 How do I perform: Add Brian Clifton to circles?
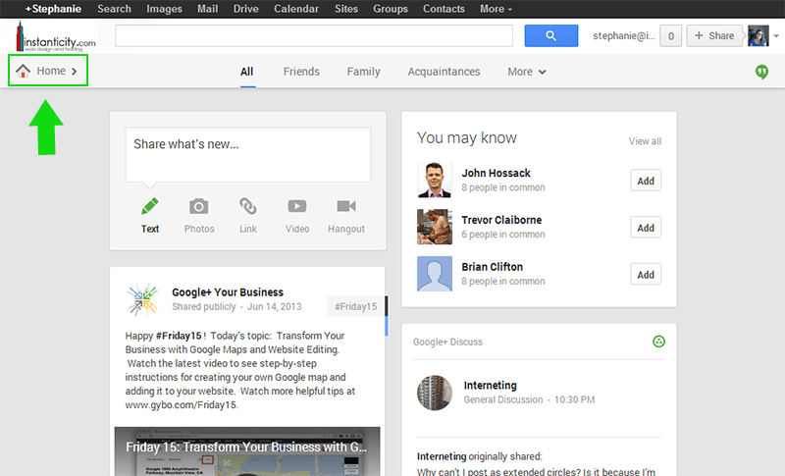point(646,274)
